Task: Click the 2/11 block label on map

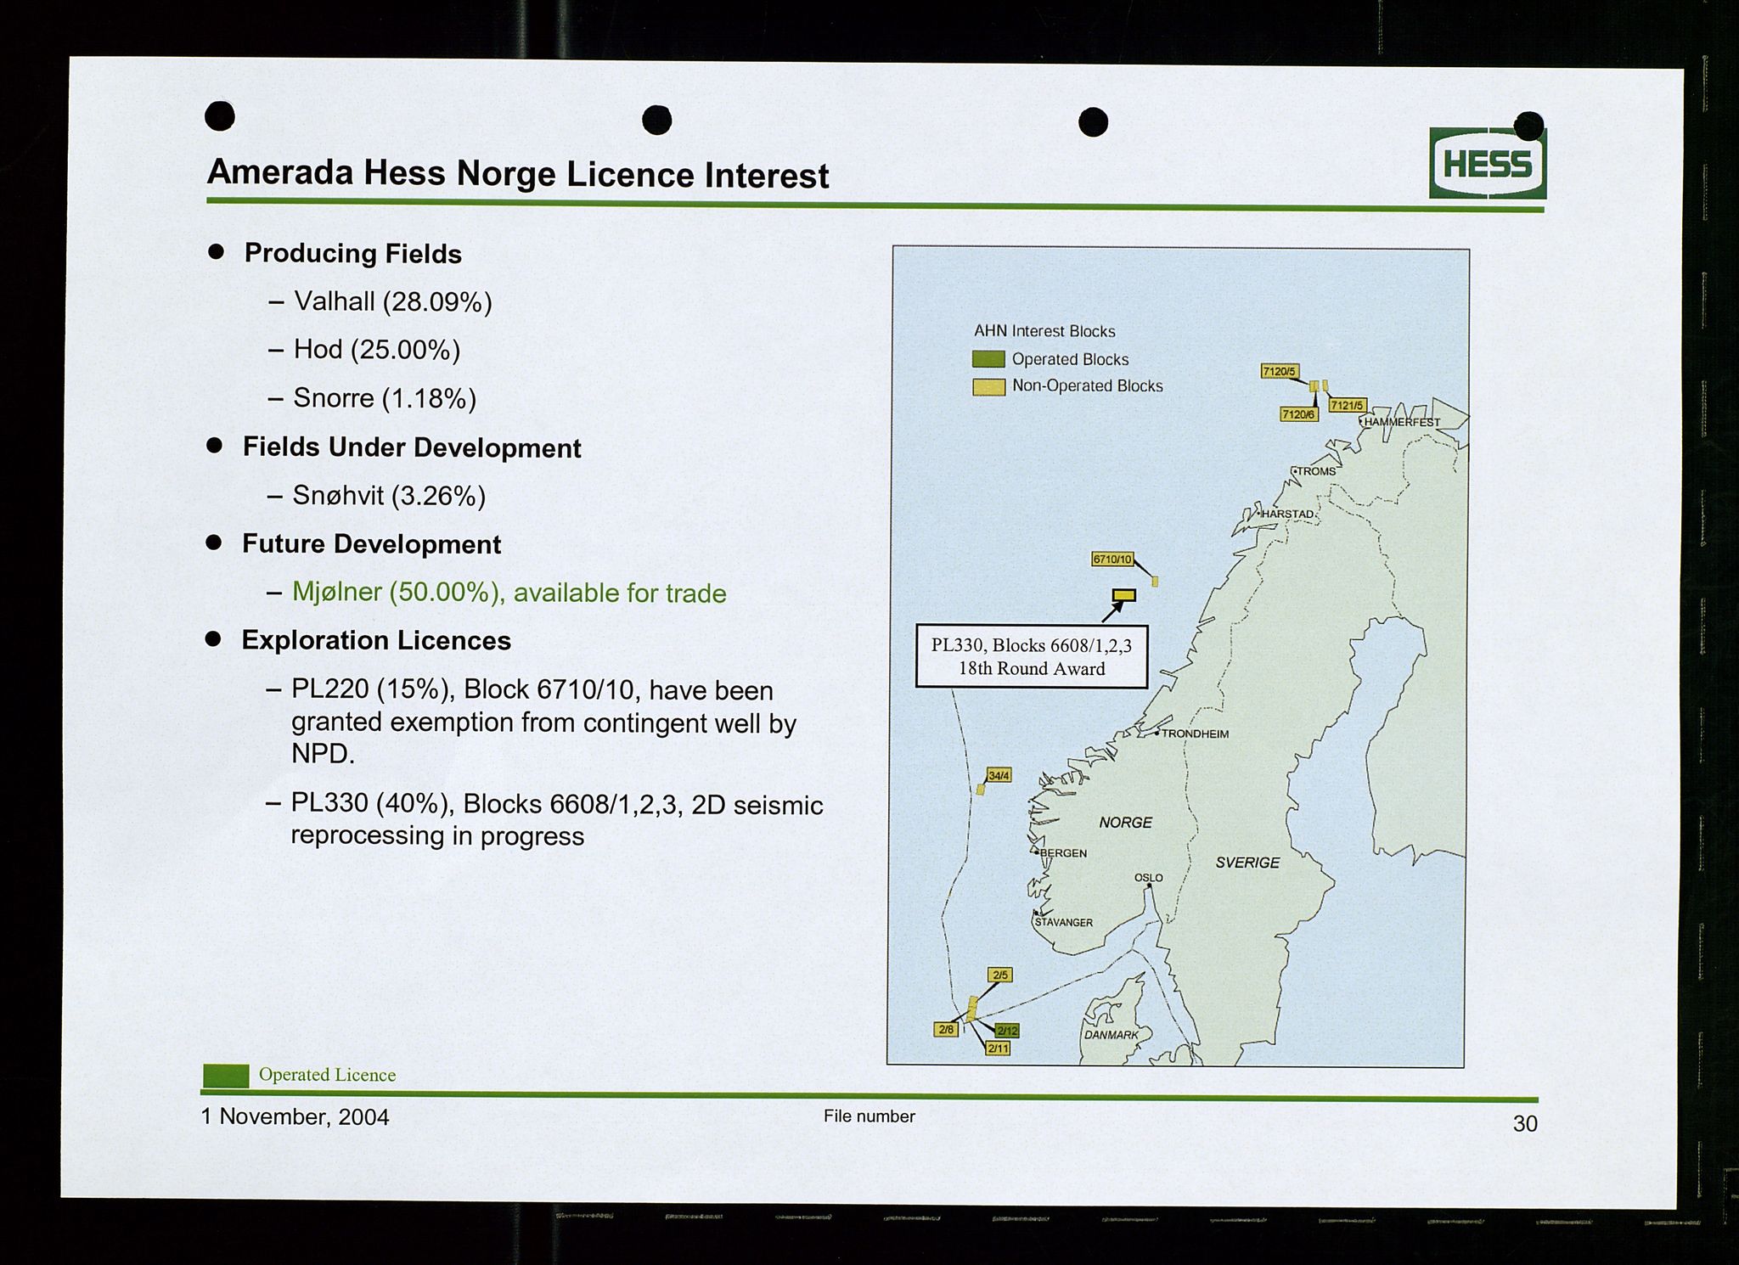Action: pyautogui.click(x=998, y=1049)
